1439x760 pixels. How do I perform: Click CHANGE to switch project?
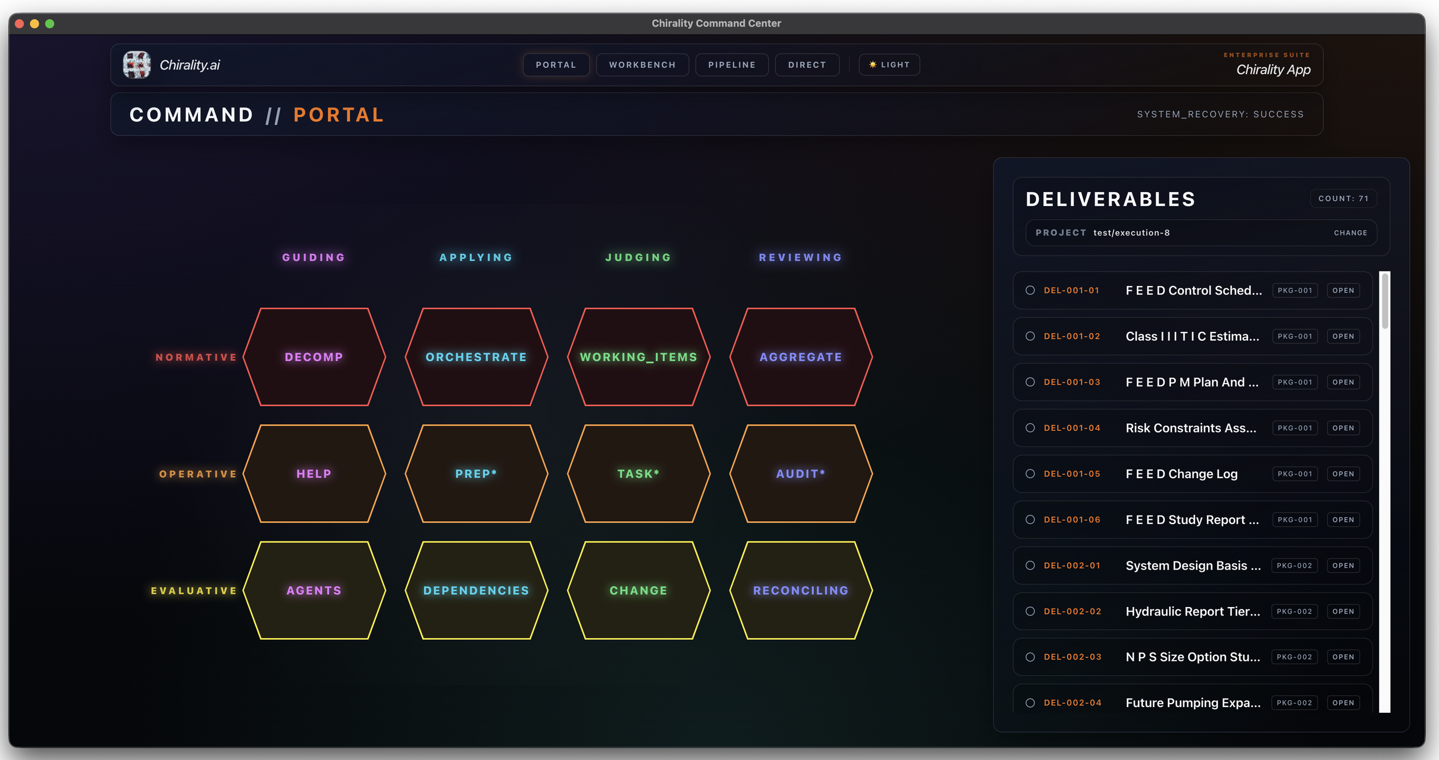point(1350,233)
